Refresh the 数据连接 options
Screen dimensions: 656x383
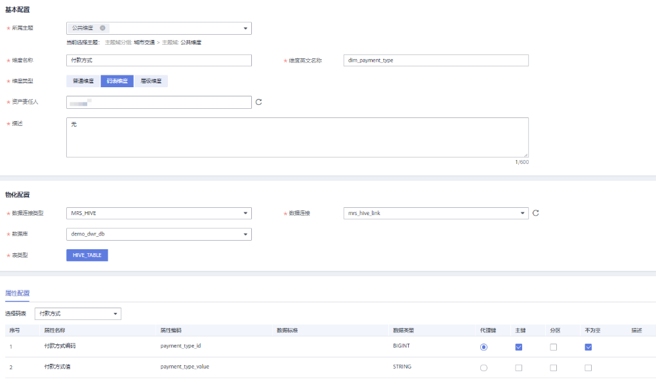pos(535,213)
